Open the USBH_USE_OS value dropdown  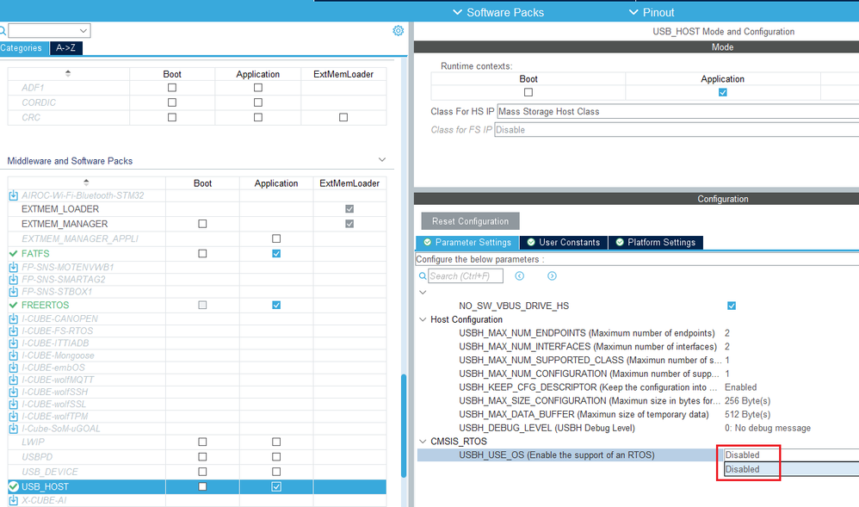pyautogui.click(x=791, y=455)
